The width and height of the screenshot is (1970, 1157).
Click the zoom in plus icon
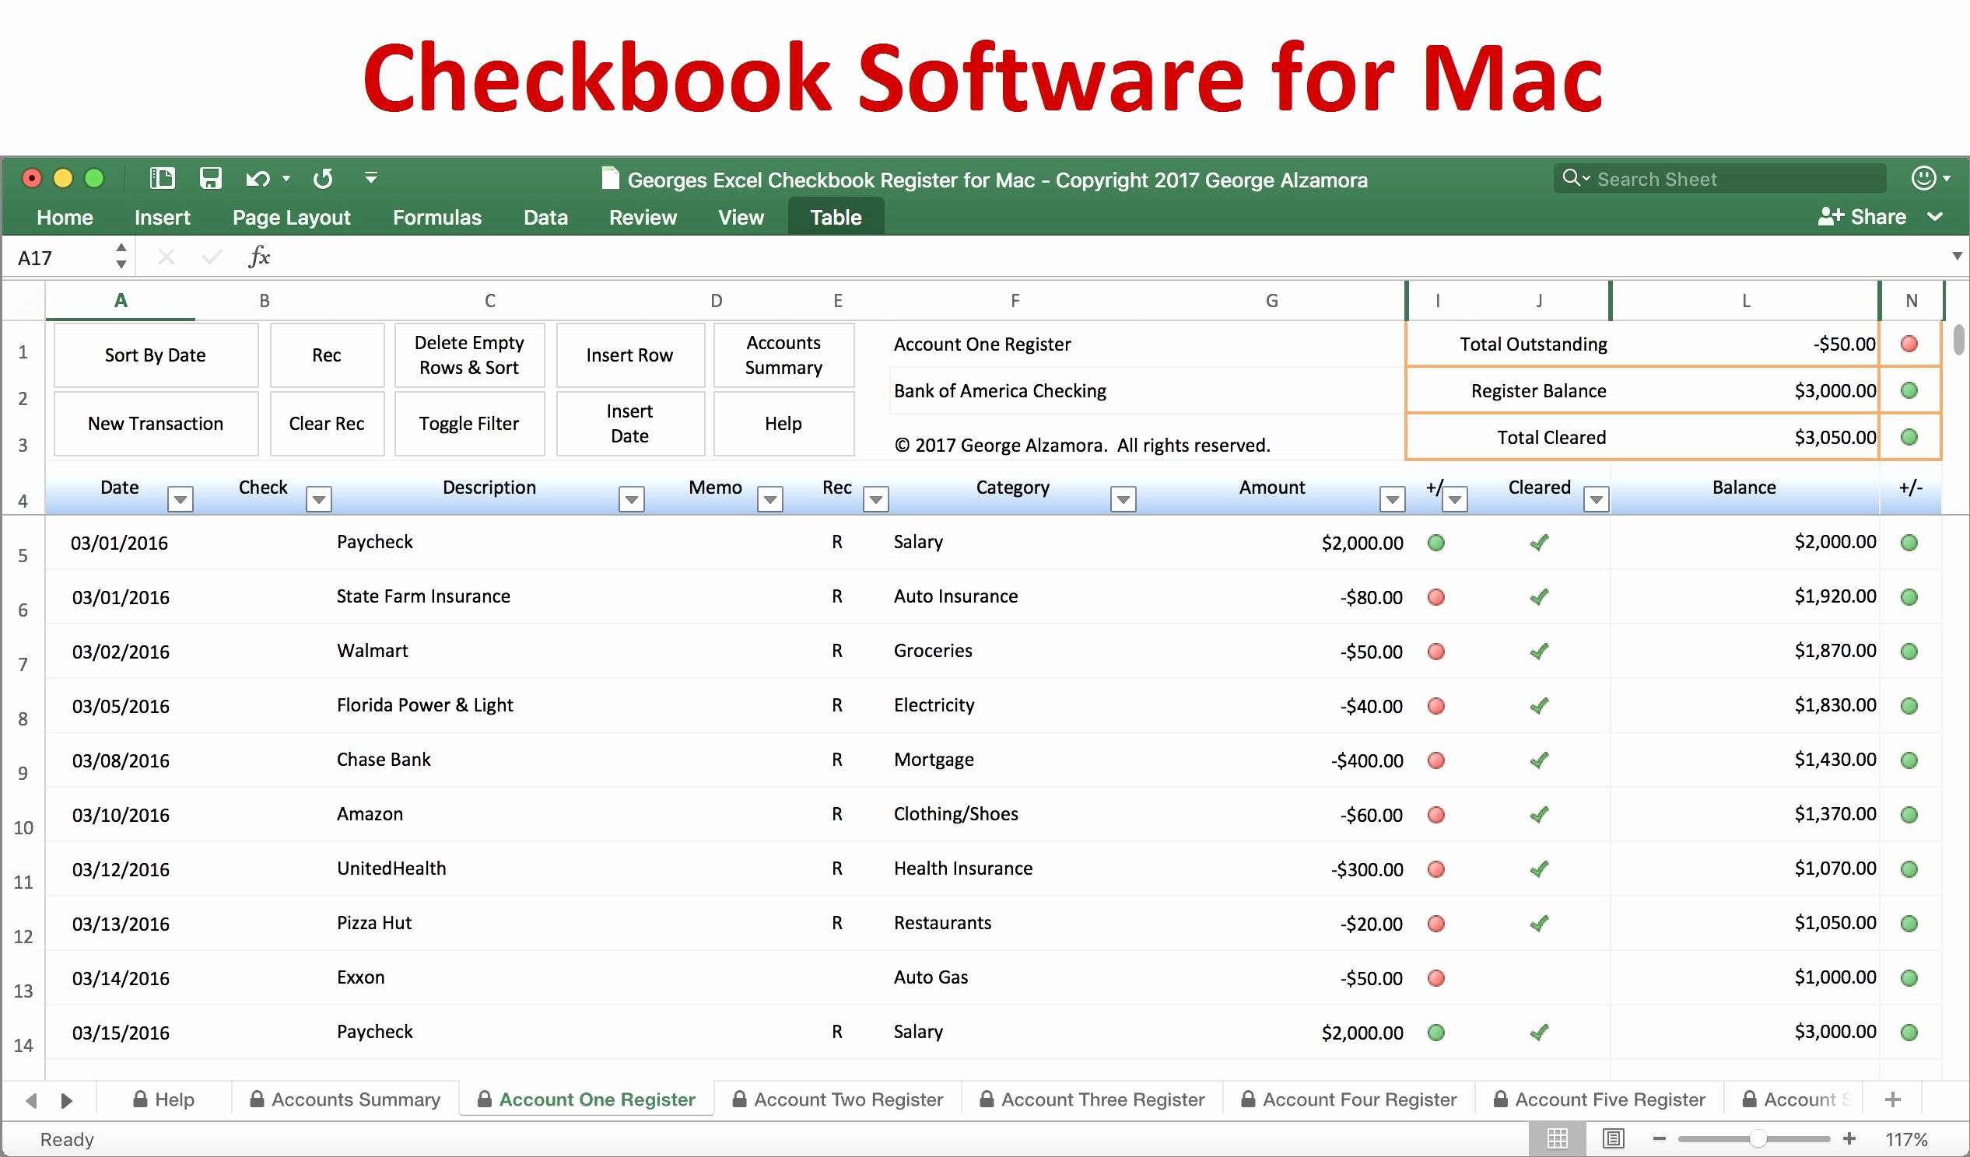point(1849,1138)
